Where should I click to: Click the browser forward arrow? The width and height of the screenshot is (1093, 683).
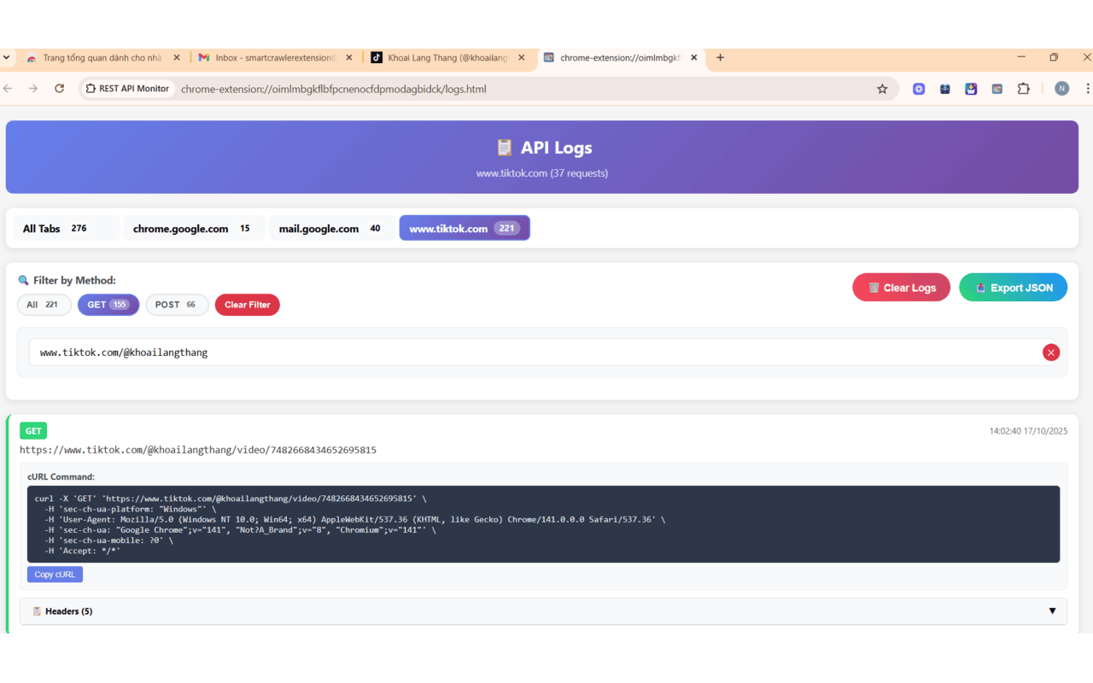pos(33,89)
